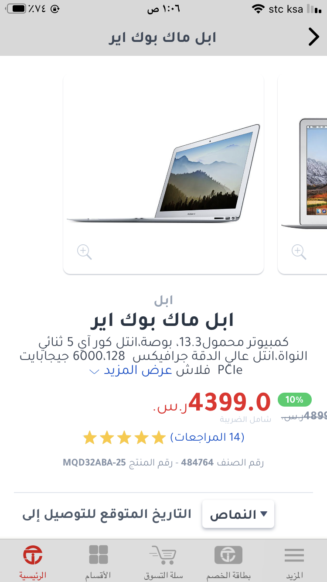Tap the 4399.0 price text
This screenshot has width=327, height=582.
[230, 402]
